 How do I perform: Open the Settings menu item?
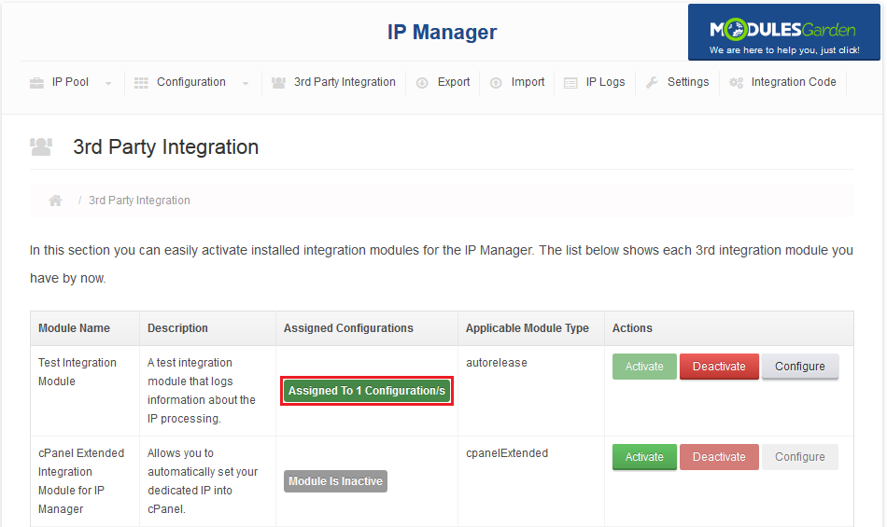pos(688,82)
